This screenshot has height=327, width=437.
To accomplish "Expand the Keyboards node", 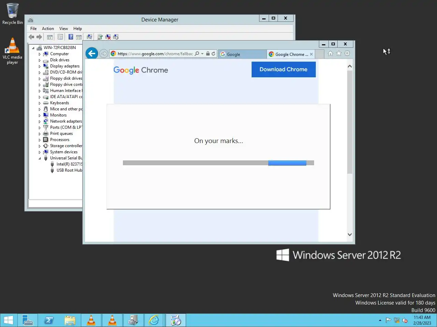I will pyautogui.click(x=40, y=103).
